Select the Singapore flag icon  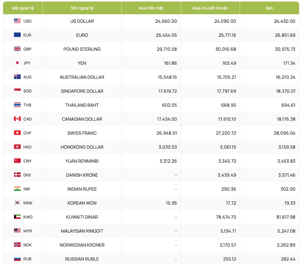(x=17, y=91)
